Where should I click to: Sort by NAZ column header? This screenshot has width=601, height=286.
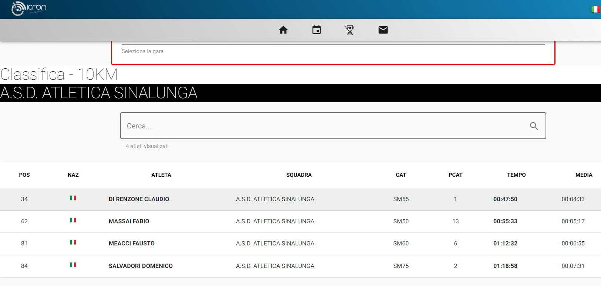(73, 175)
